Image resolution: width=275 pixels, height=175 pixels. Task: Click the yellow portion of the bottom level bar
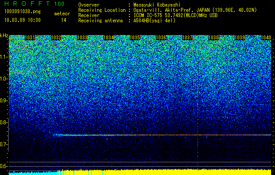pos(164,172)
